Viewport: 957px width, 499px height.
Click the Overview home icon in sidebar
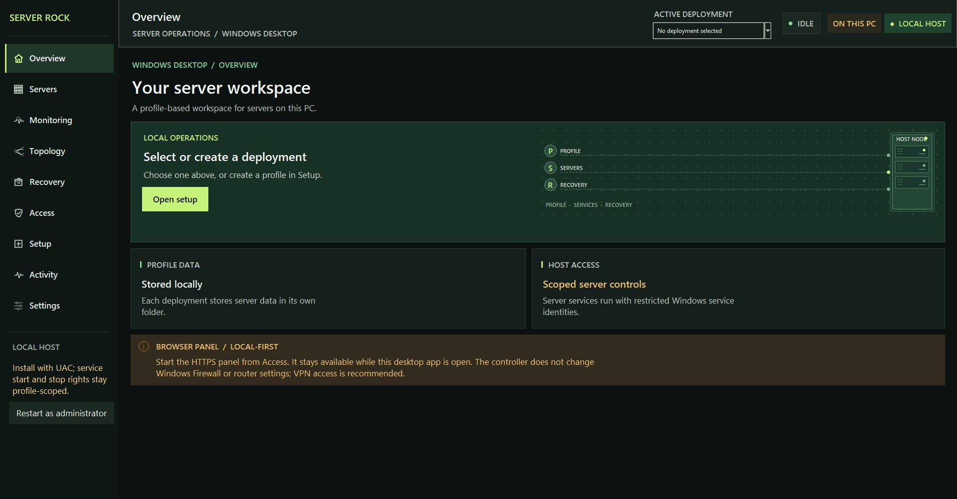18,58
